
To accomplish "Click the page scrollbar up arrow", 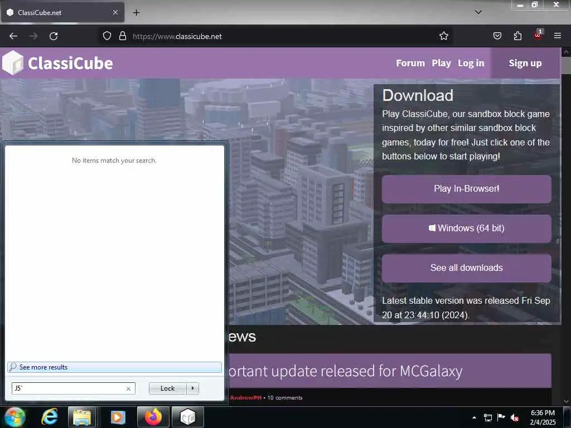I will coord(566,52).
